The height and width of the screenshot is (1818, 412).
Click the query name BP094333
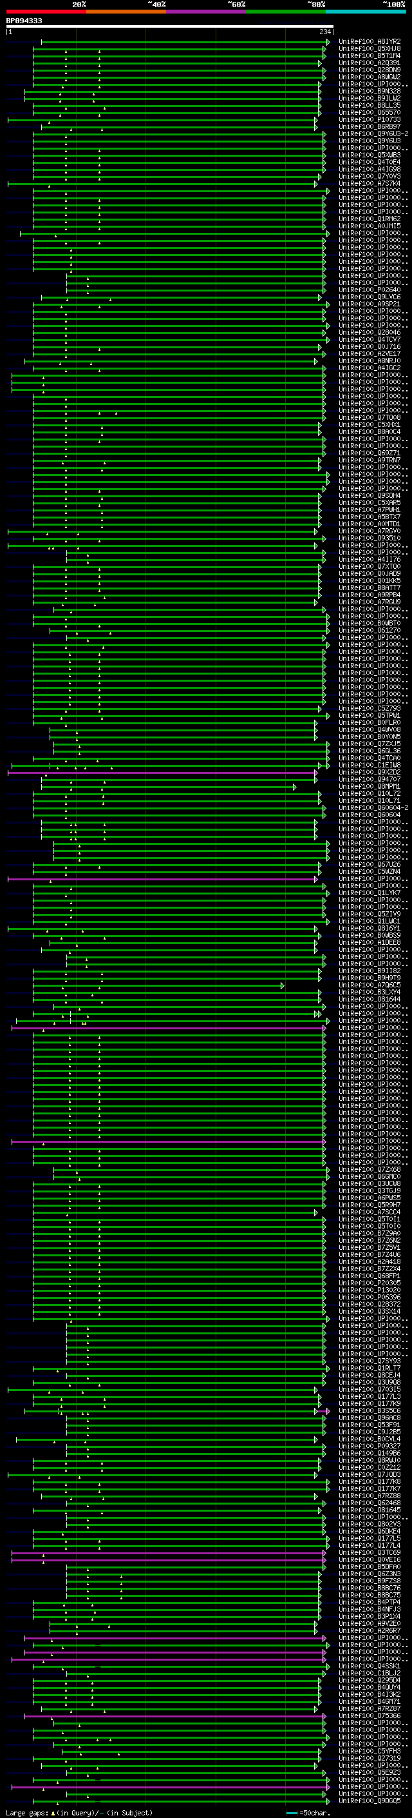click(x=24, y=21)
